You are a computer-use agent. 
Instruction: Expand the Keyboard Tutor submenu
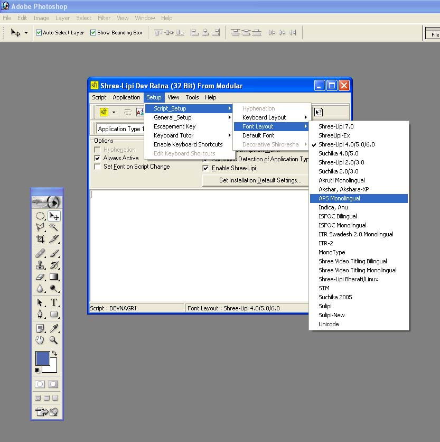(x=189, y=135)
